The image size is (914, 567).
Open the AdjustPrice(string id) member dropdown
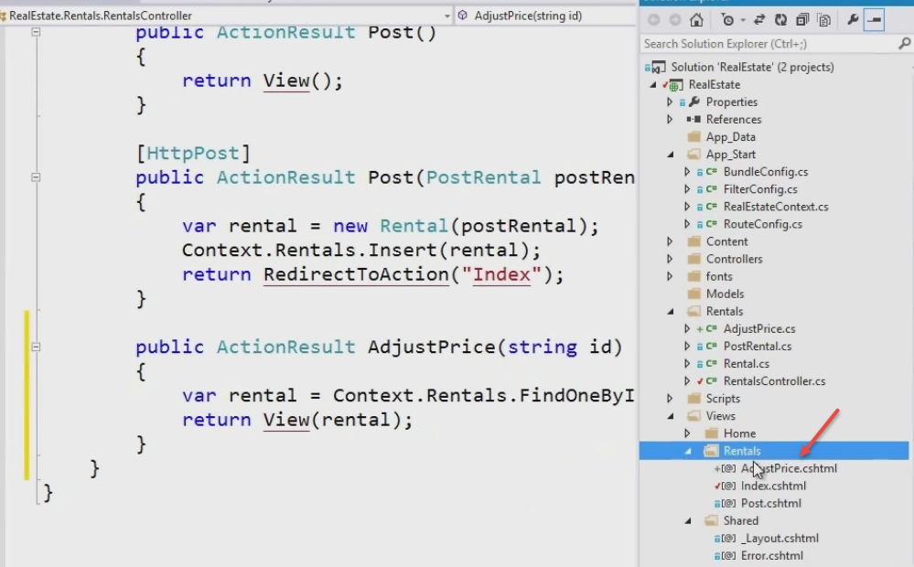545,16
